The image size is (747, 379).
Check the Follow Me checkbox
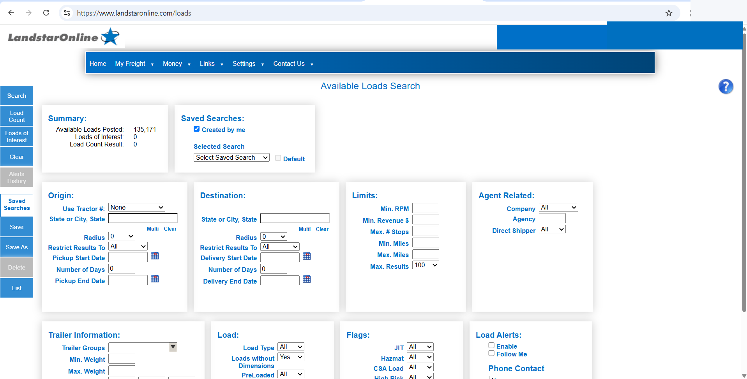(x=491, y=353)
